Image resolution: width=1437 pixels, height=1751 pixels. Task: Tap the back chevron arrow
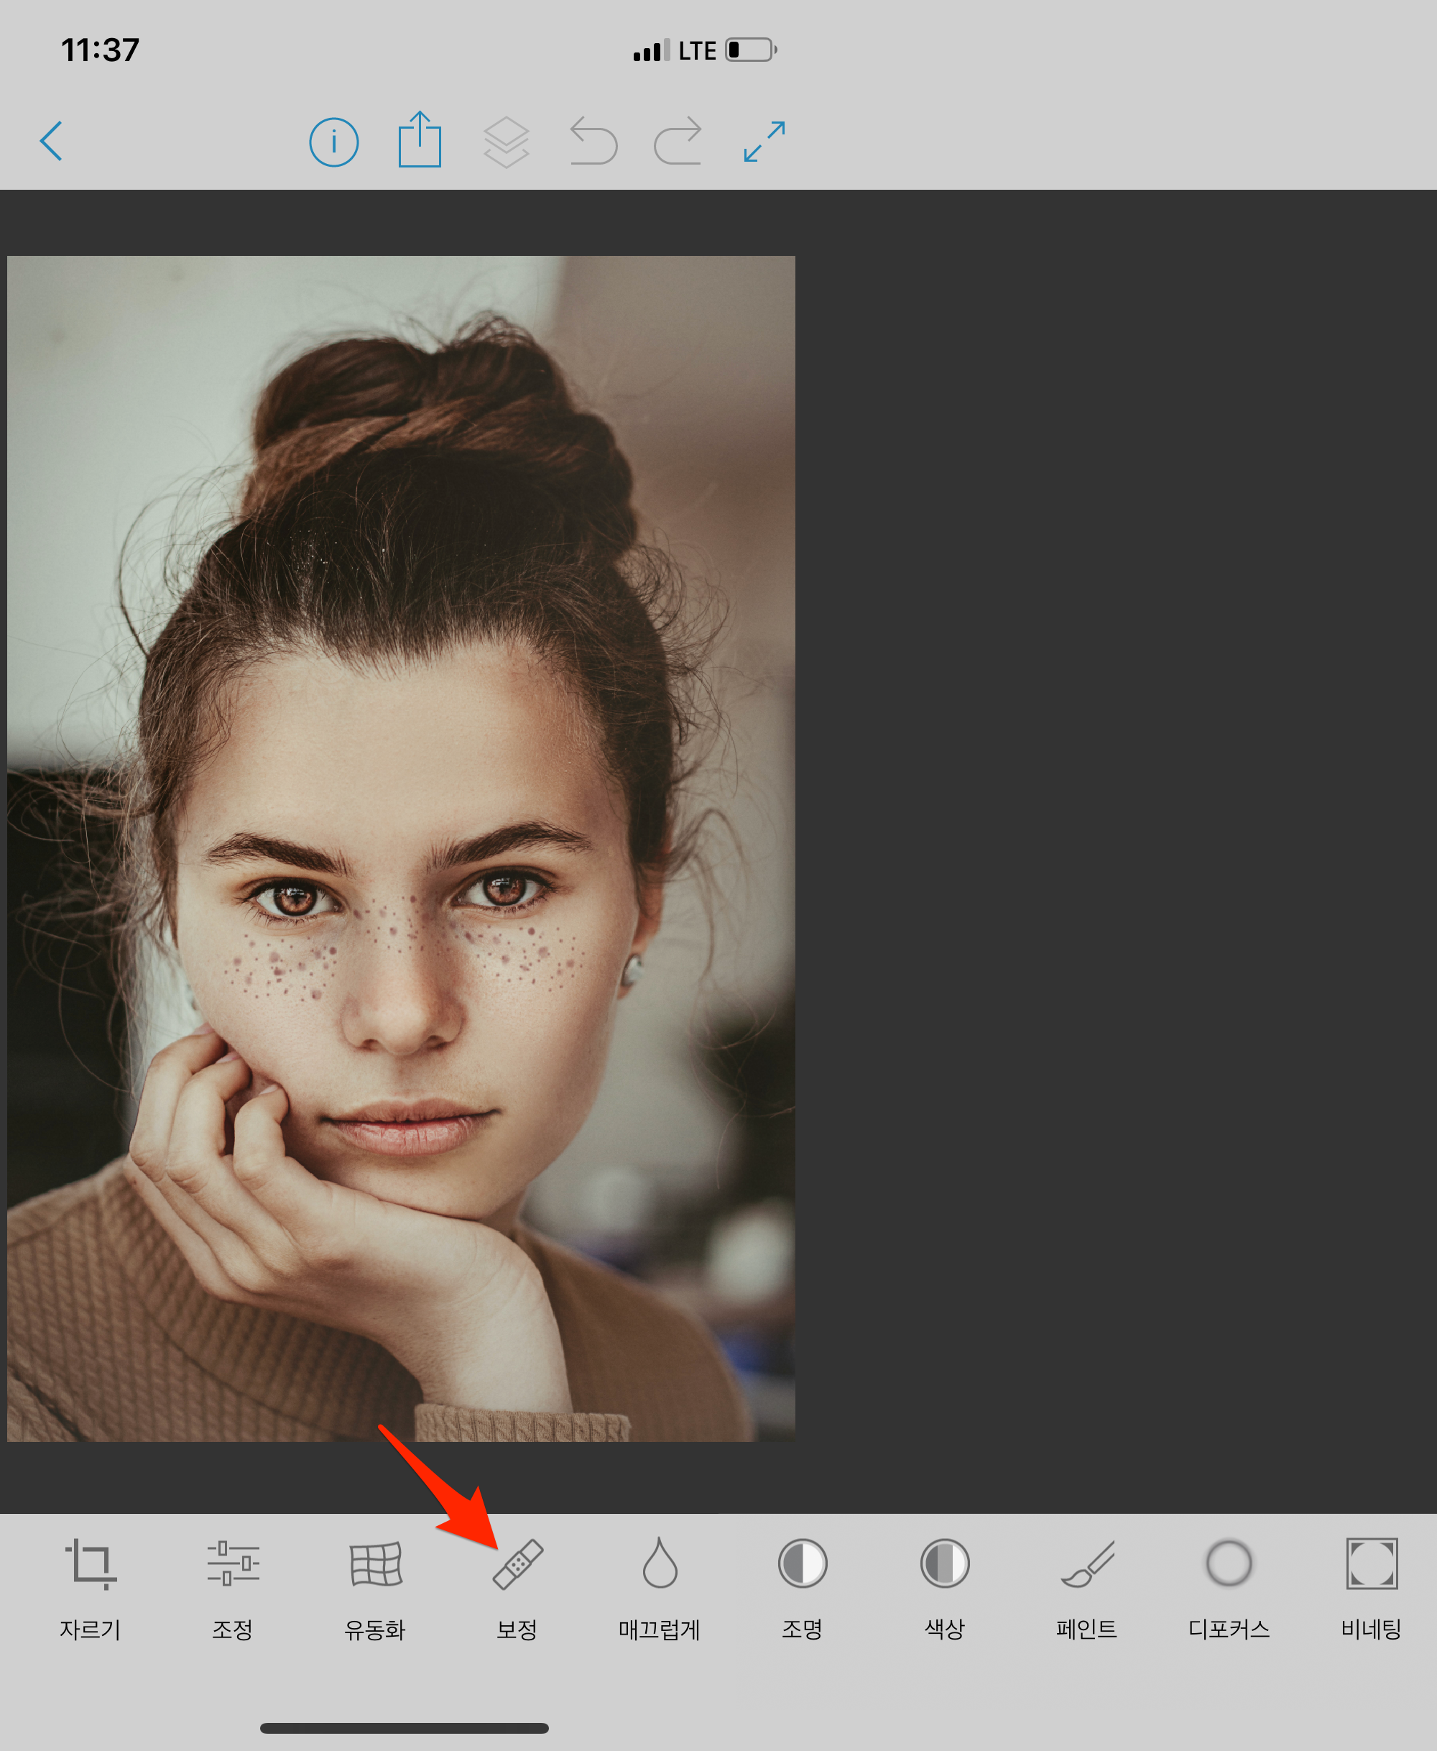[x=51, y=141]
